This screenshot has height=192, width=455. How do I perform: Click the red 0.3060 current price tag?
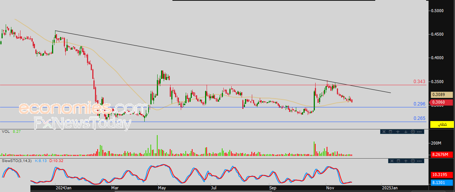pyautogui.click(x=442, y=102)
